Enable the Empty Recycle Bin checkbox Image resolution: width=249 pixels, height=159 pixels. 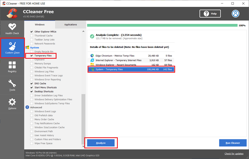click(x=32, y=52)
